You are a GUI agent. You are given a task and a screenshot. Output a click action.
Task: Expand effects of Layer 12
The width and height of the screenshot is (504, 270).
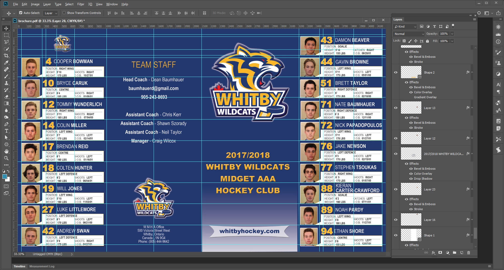point(472,138)
